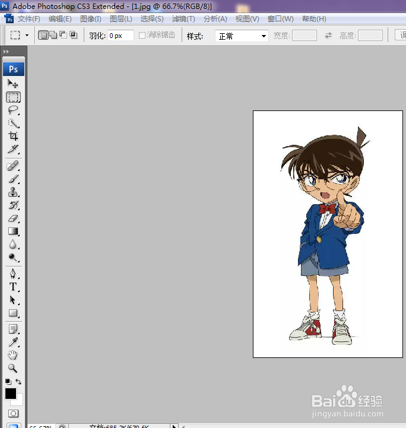Select the Path Selection tool
406x428 pixels.
13,300
